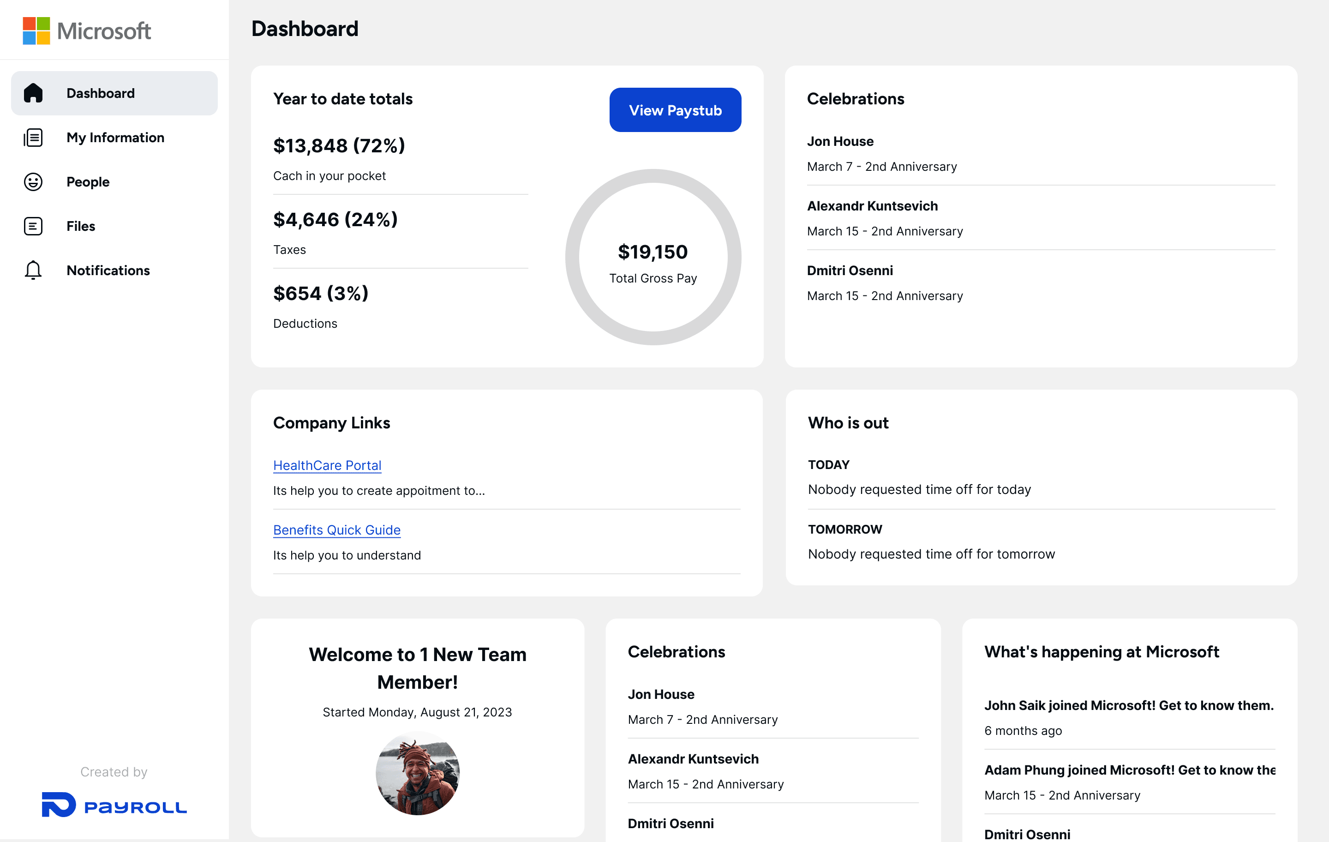Select Alexandr Kuntsevich in top Celebrations card
The height and width of the screenshot is (842, 1329).
point(872,206)
